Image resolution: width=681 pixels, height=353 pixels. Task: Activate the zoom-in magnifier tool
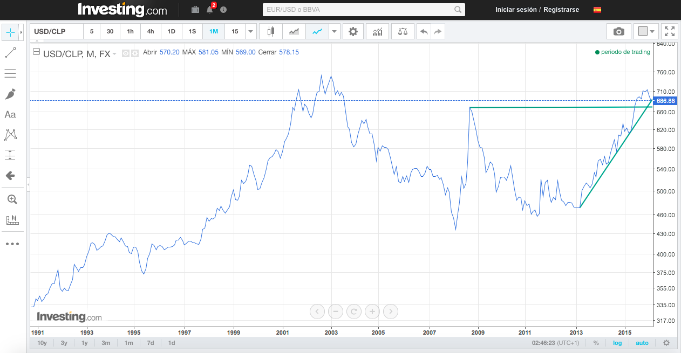tap(12, 199)
